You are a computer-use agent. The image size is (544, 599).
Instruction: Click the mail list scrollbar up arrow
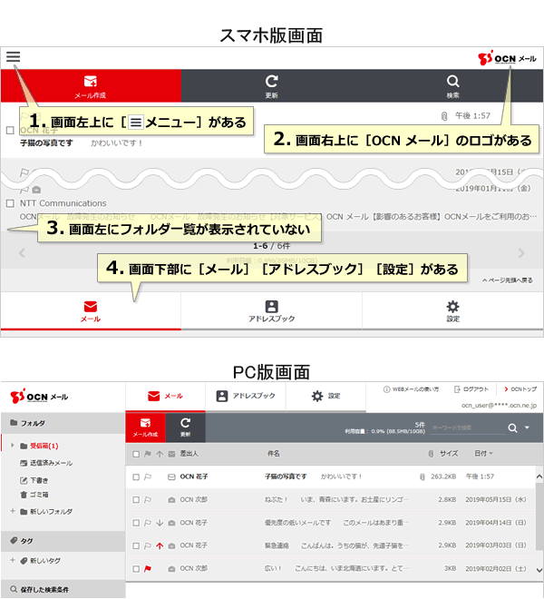click(x=539, y=476)
